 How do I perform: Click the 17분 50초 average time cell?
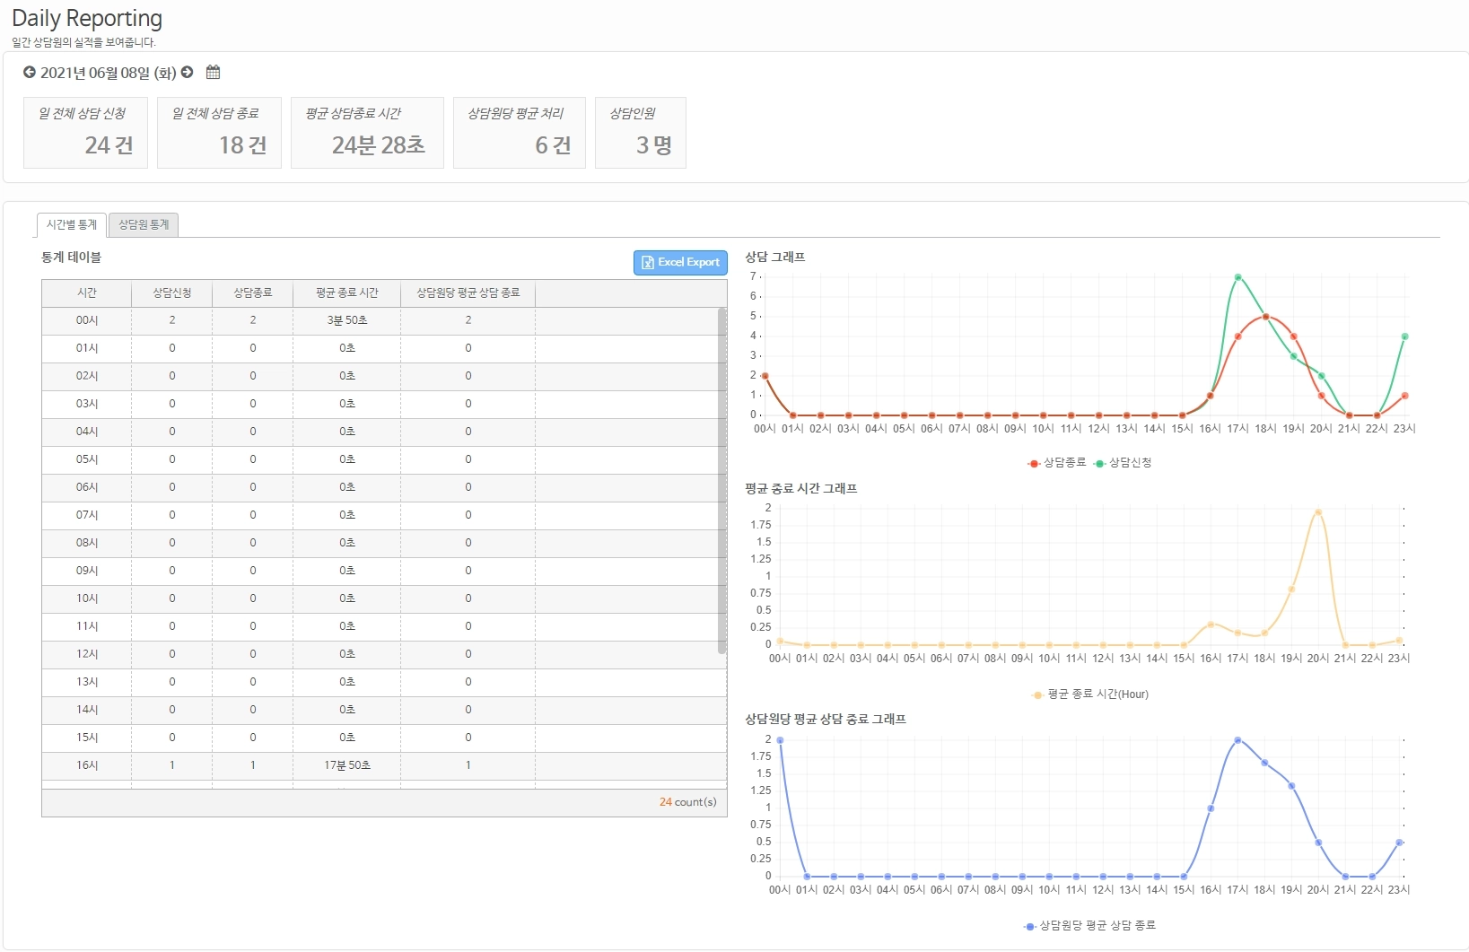coord(347,766)
